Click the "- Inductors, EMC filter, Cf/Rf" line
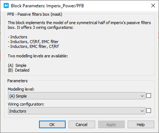Image resolution: width=159 pixels, height=133 pixels. click(x=34, y=46)
